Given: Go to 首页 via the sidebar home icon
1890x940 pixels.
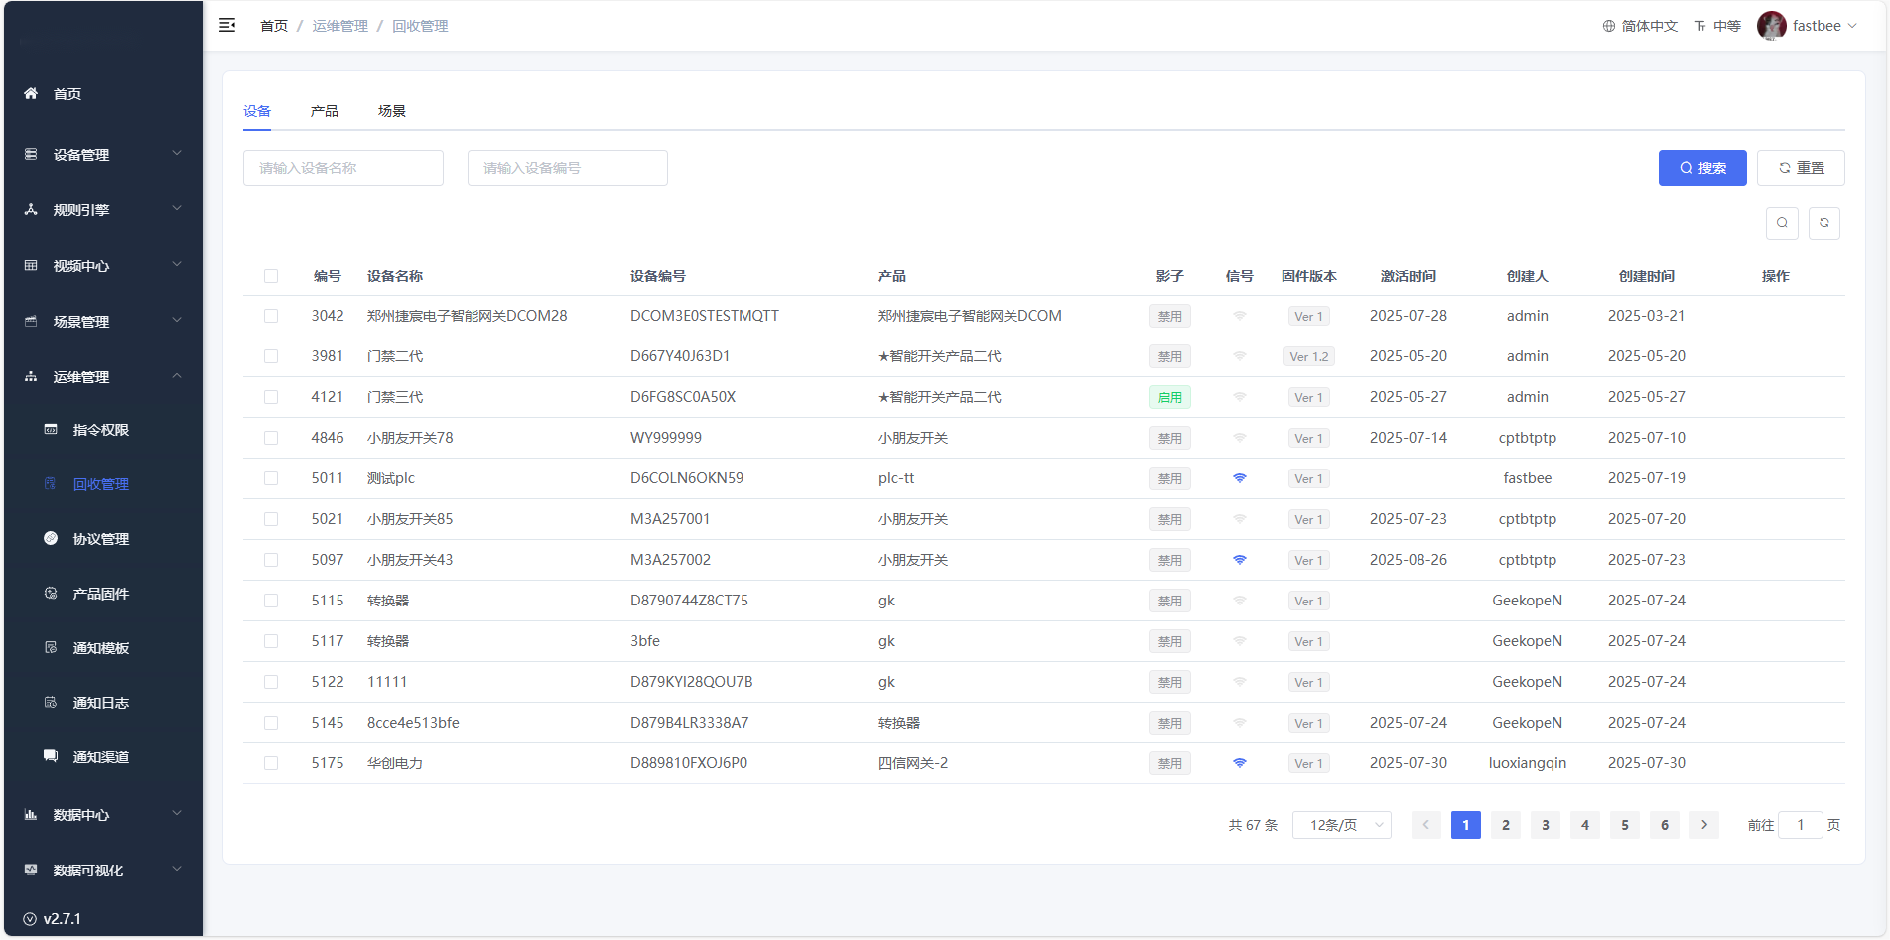Looking at the screenshot, I should click(x=31, y=94).
